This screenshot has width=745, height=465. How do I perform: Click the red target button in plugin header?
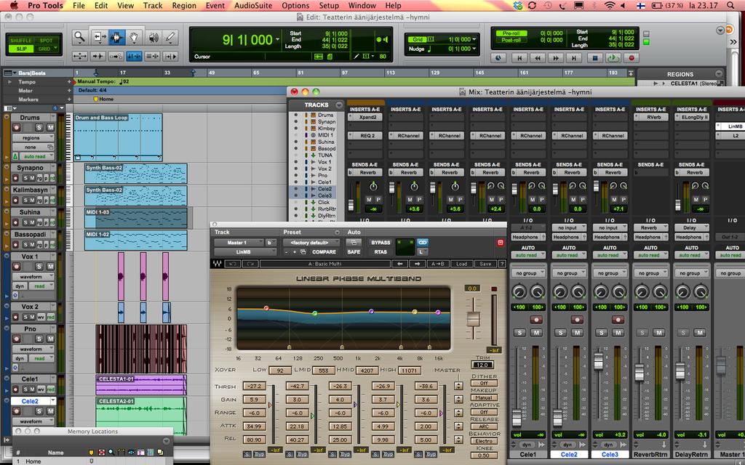(x=501, y=243)
